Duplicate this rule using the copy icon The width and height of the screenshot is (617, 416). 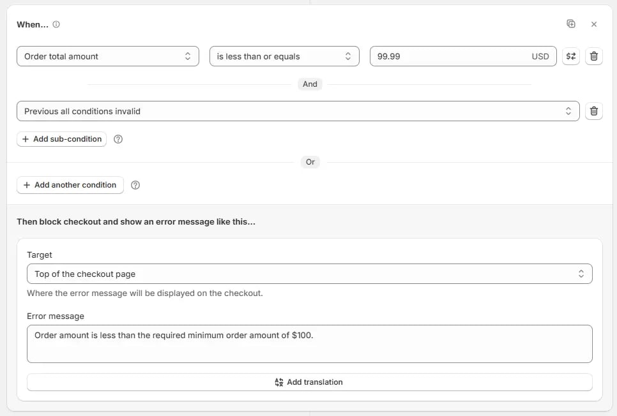point(570,24)
